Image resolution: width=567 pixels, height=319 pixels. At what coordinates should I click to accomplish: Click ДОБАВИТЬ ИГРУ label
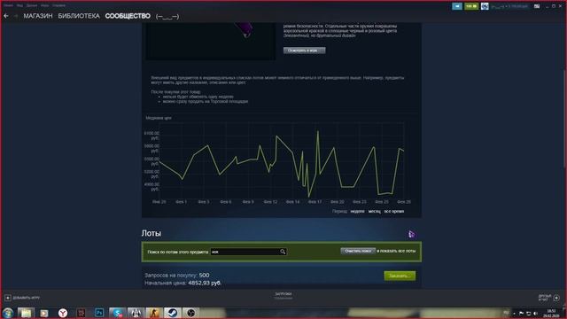point(26,298)
